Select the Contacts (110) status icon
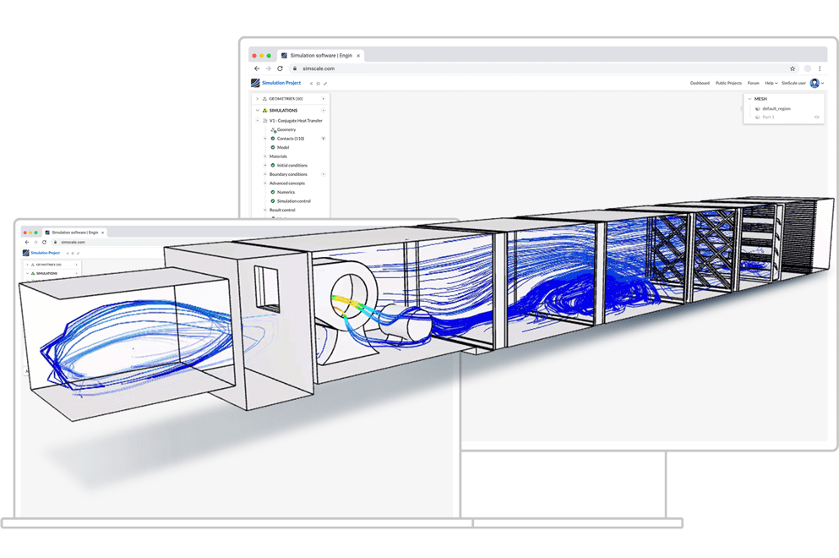The image size is (839, 558). tap(273, 139)
